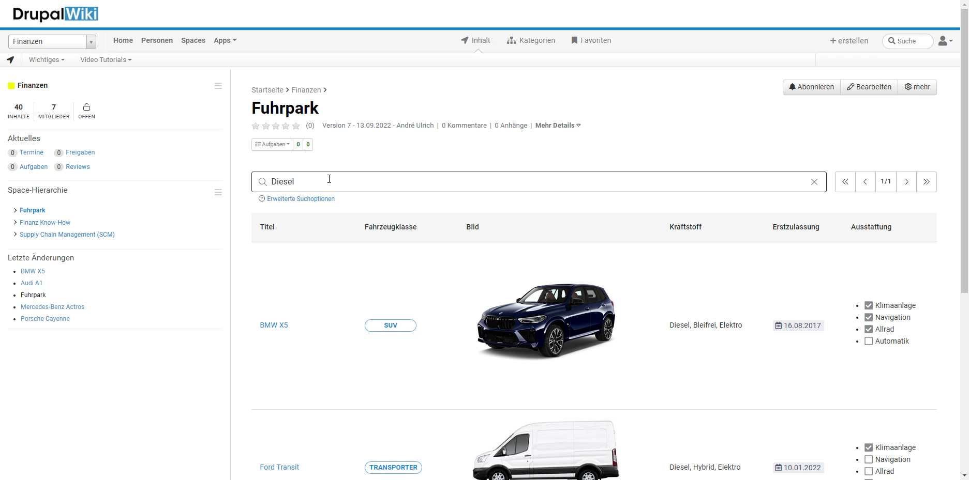
Task: Click the Abonnieren bell icon
Action: (x=792, y=87)
